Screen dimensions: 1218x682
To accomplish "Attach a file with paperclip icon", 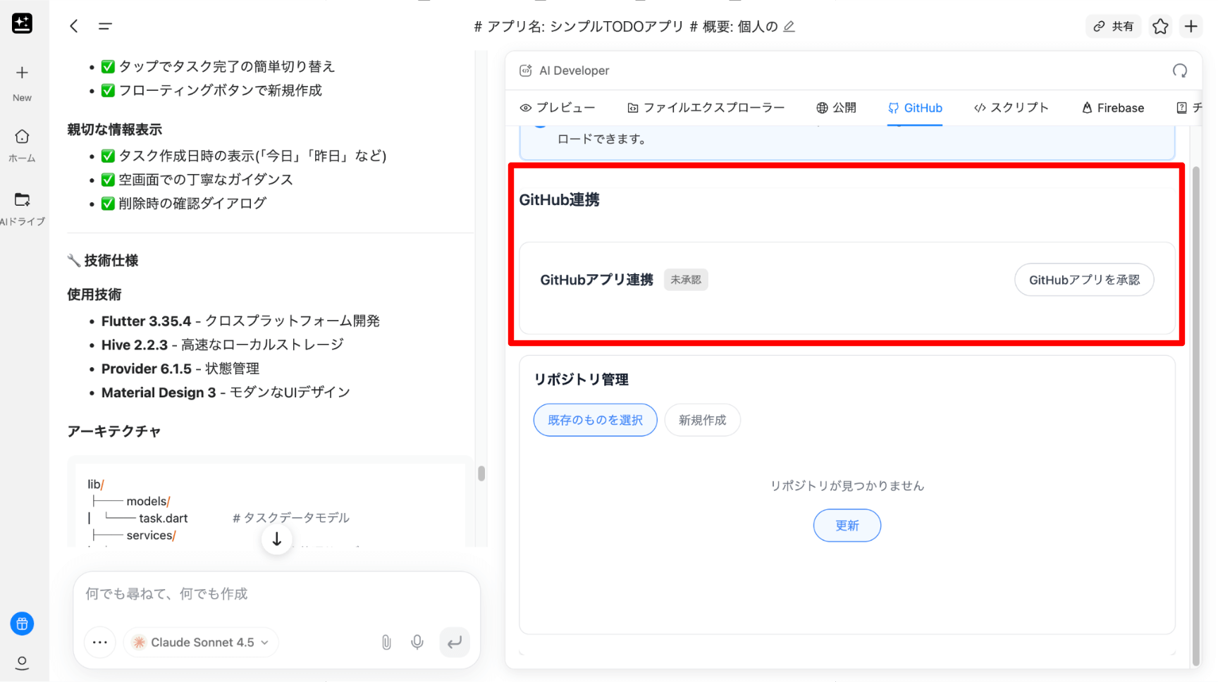I will tap(386, 642).
